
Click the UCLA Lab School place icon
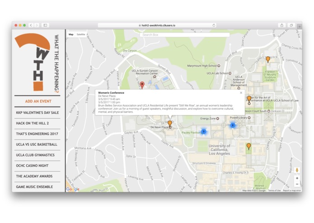(230, 73)
